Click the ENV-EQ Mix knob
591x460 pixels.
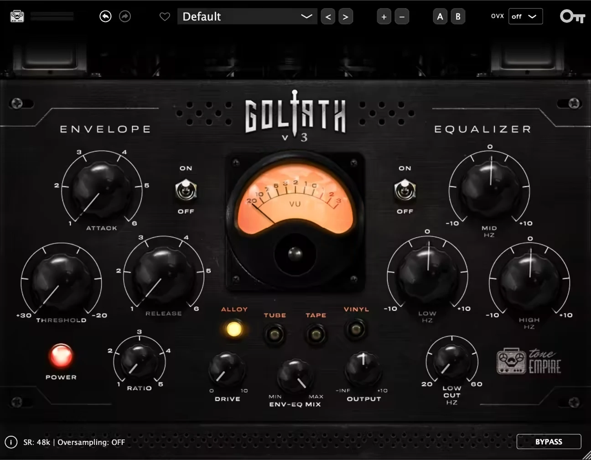295,376
